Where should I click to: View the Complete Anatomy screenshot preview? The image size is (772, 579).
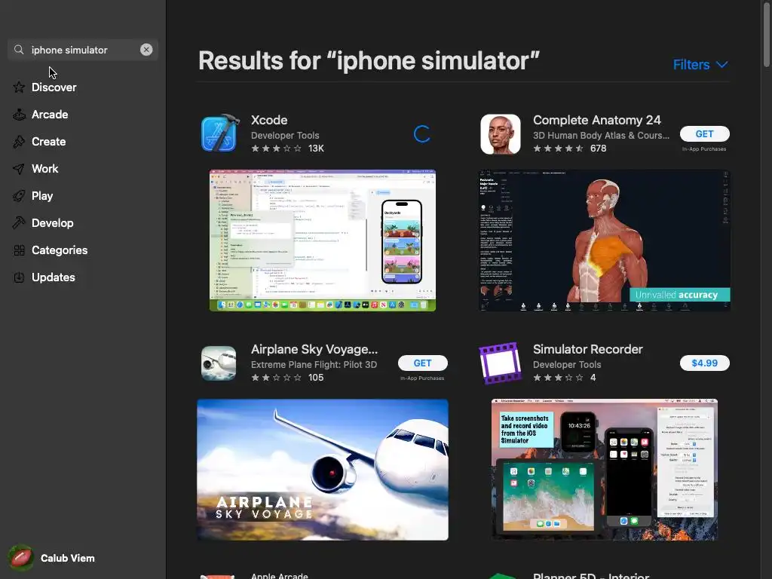coord(605,240)
